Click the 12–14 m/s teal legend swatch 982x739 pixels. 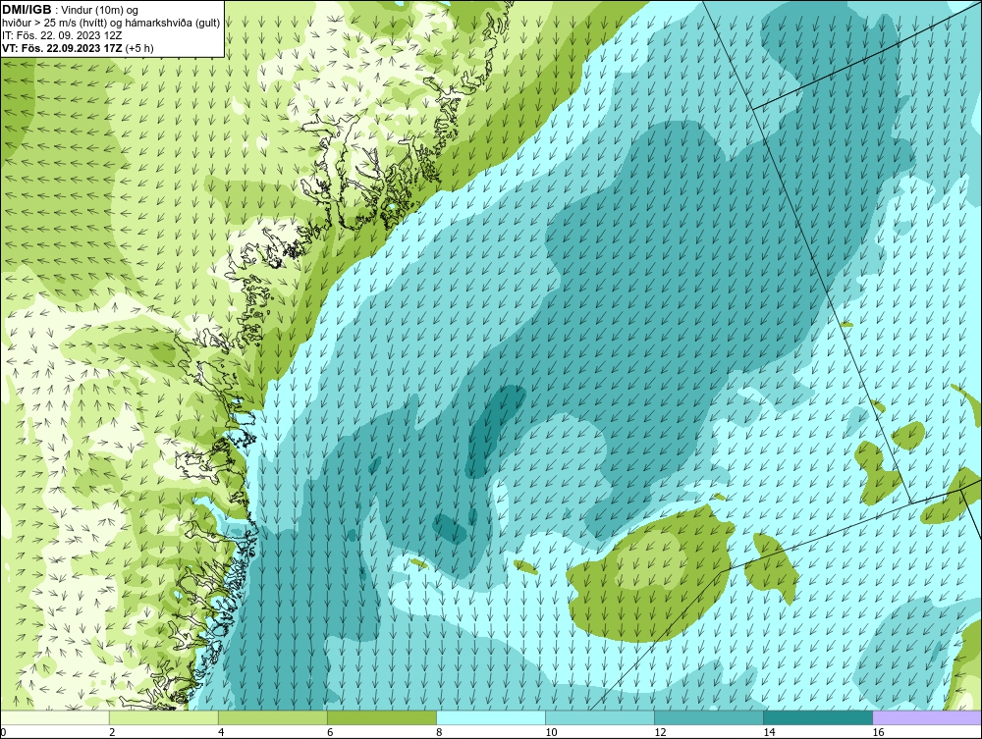tap(708, 717)
